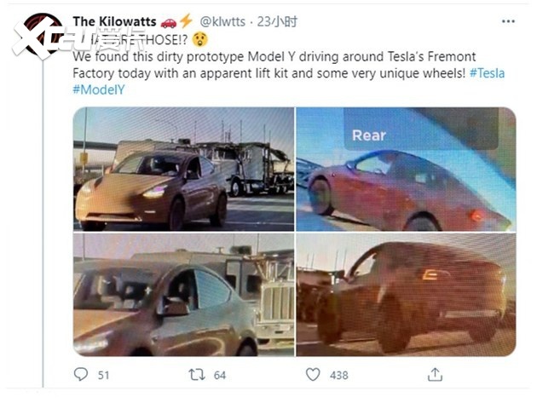
Task: Click the lightning bolt emoji
Action: (186, 20)
